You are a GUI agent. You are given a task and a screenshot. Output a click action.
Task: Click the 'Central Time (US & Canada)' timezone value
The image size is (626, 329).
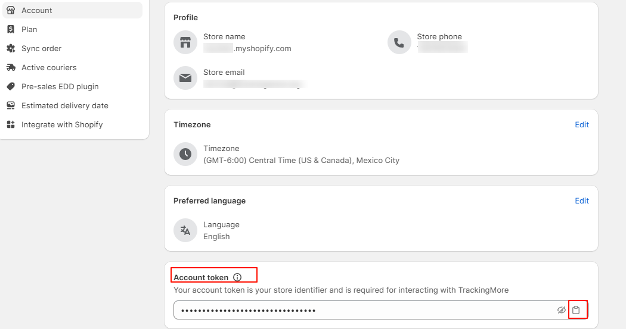pos(302,161)
